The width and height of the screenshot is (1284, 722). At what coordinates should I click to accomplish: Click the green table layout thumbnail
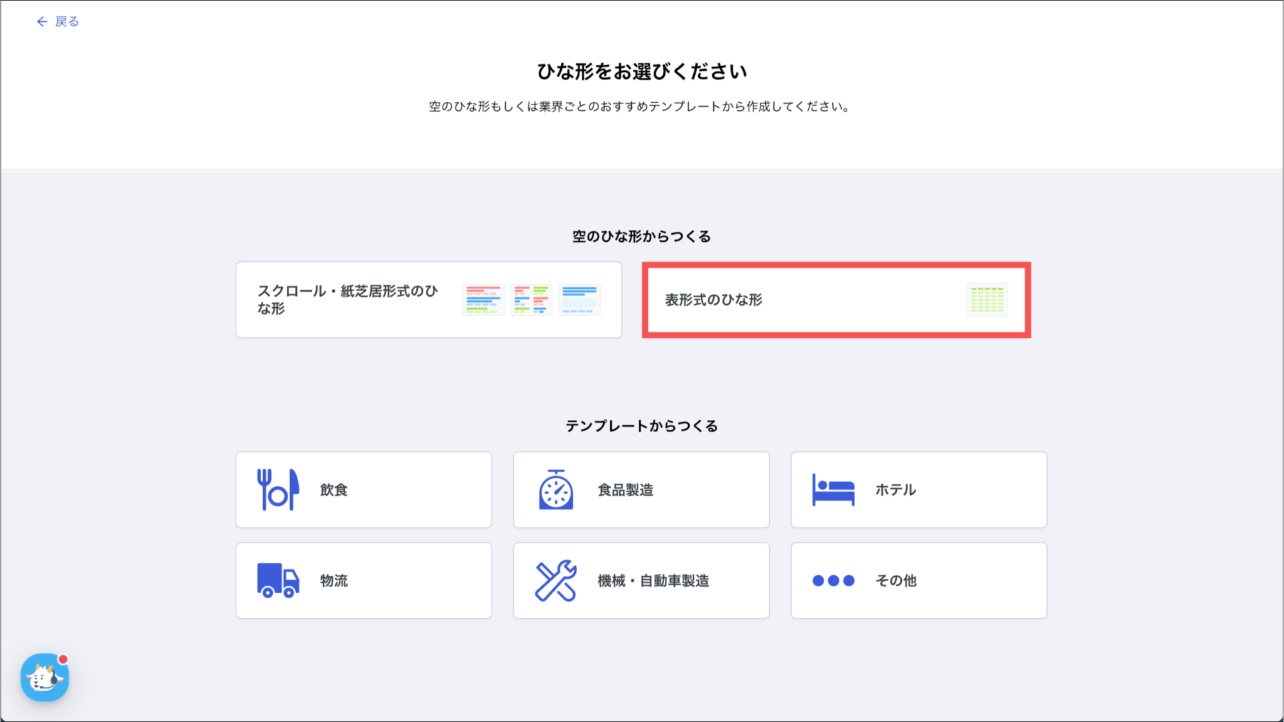987,300
